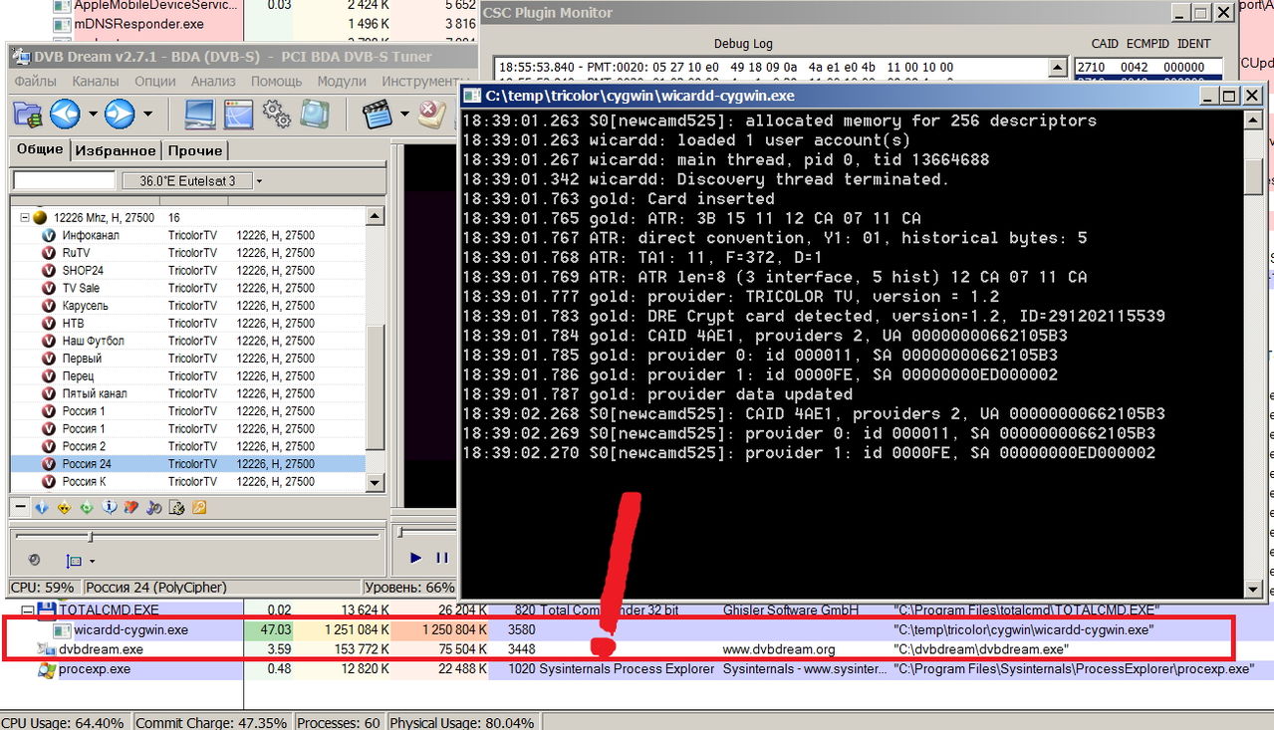Open options via the gears icon

pos(277,115)
